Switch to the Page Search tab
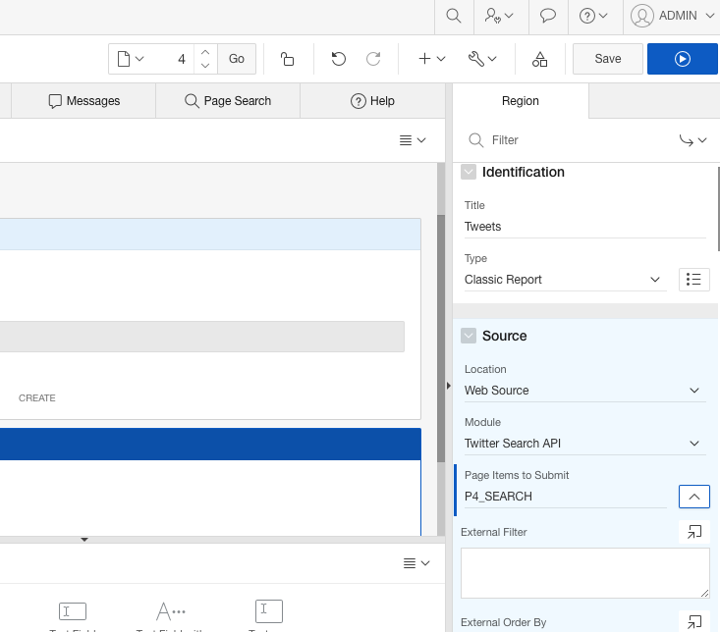The image size is (720, 632). (228, 101)
